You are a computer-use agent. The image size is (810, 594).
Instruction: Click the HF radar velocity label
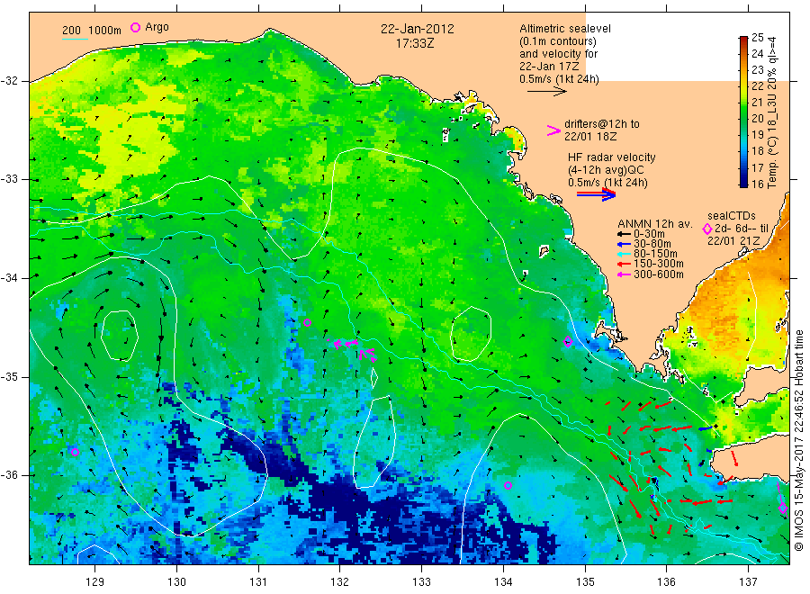tap(612, 157)
